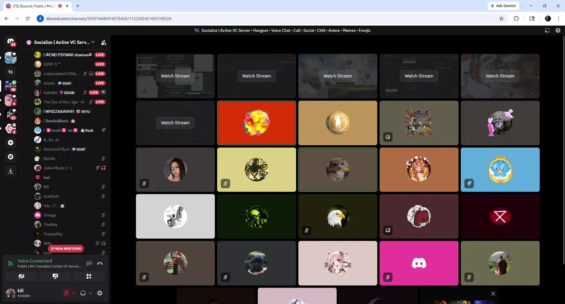Reload the page in Chrome

(28, 19)
